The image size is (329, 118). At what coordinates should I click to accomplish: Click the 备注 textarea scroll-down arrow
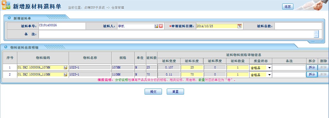316,36
